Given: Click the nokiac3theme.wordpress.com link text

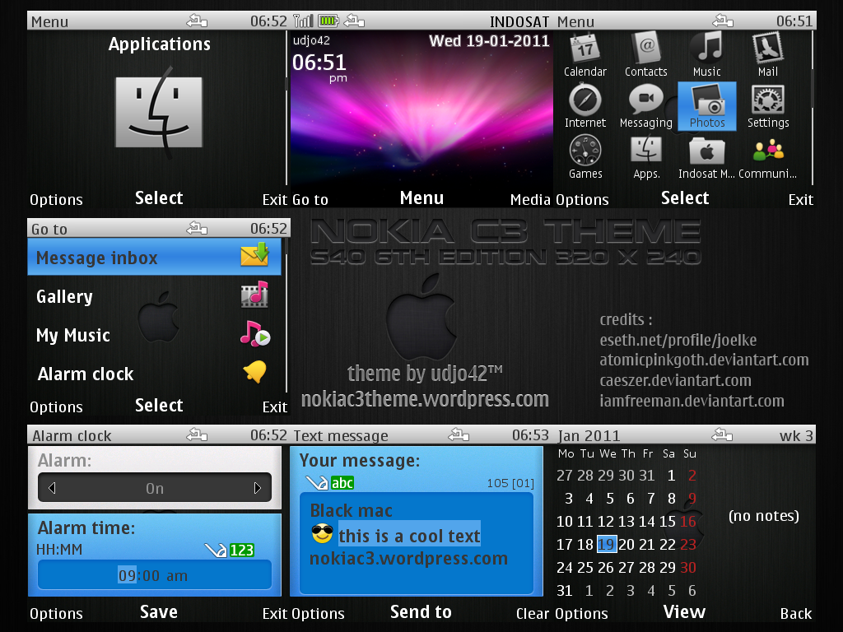Looking at the screenshot, I should click(x=425, y=399).
